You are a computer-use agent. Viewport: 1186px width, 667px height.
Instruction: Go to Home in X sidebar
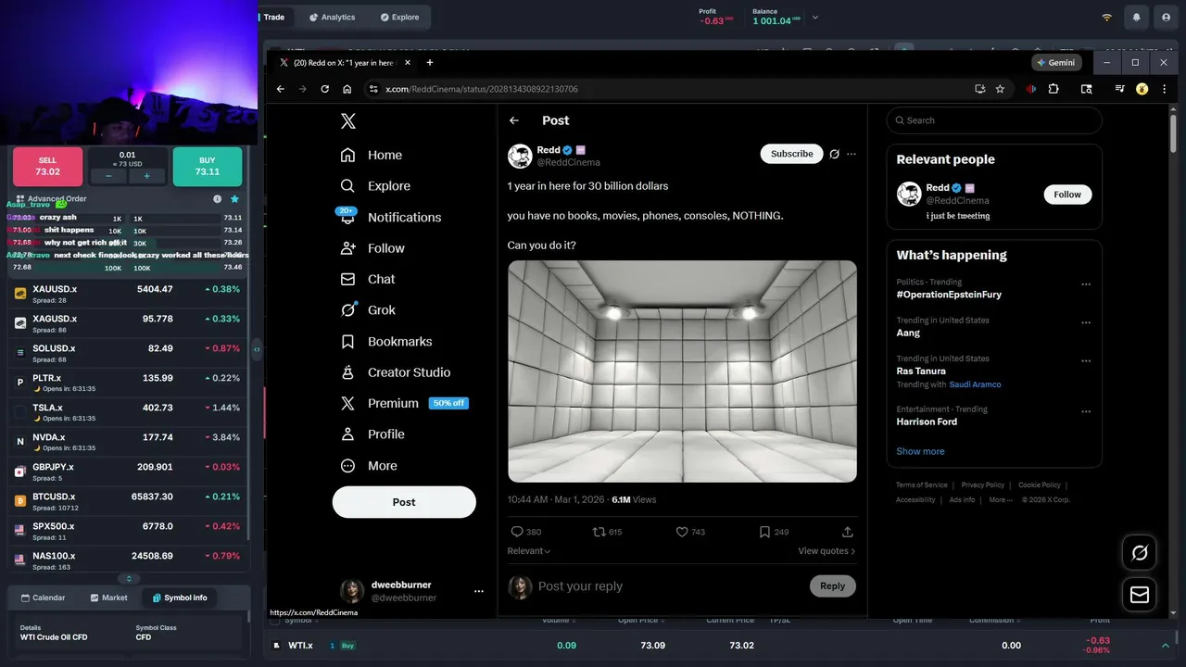(x=372, y=155)
